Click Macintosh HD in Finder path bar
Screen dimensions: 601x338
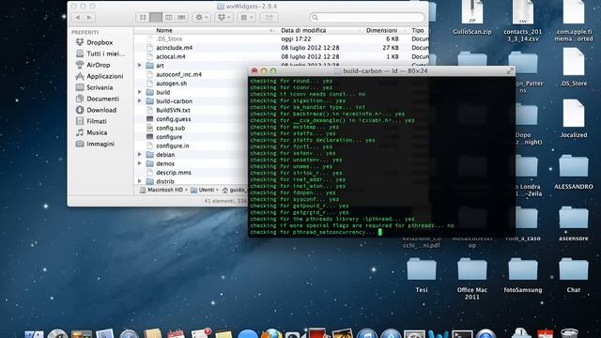click(162, 190)
